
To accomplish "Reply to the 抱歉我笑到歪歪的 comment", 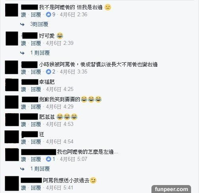I will [x=36, y=107].
